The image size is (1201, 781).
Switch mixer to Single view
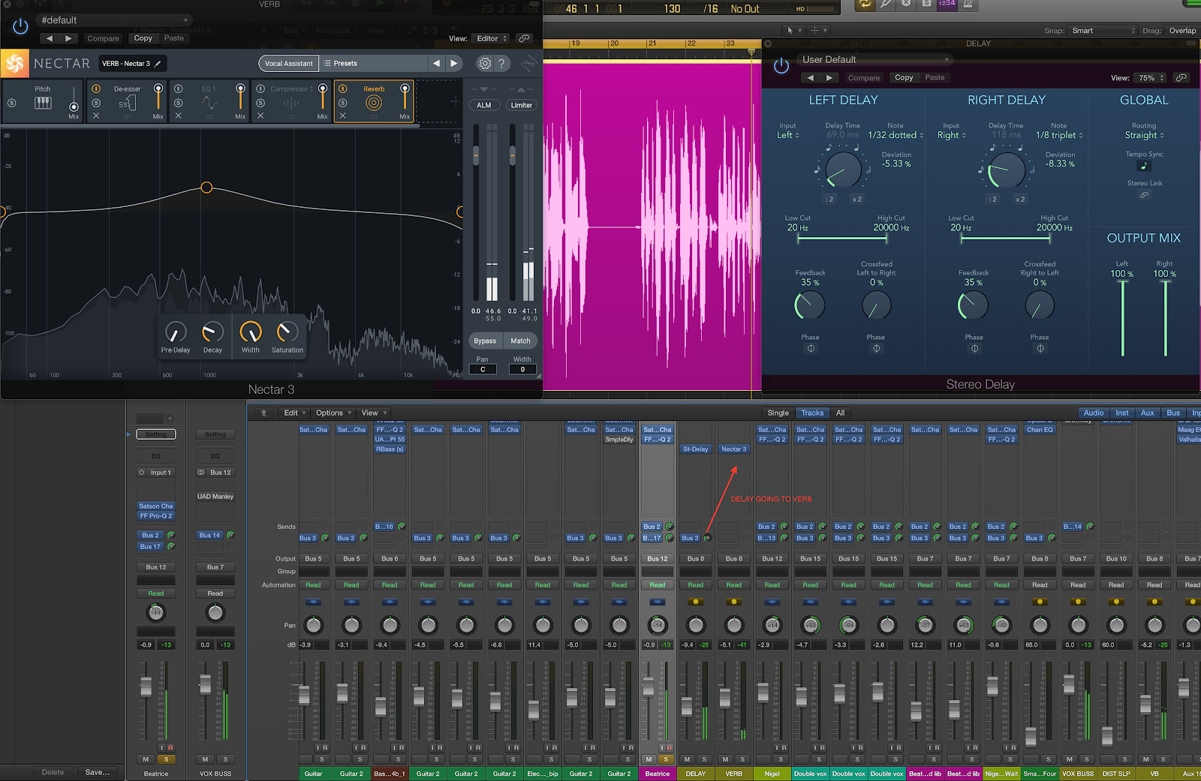778,413
